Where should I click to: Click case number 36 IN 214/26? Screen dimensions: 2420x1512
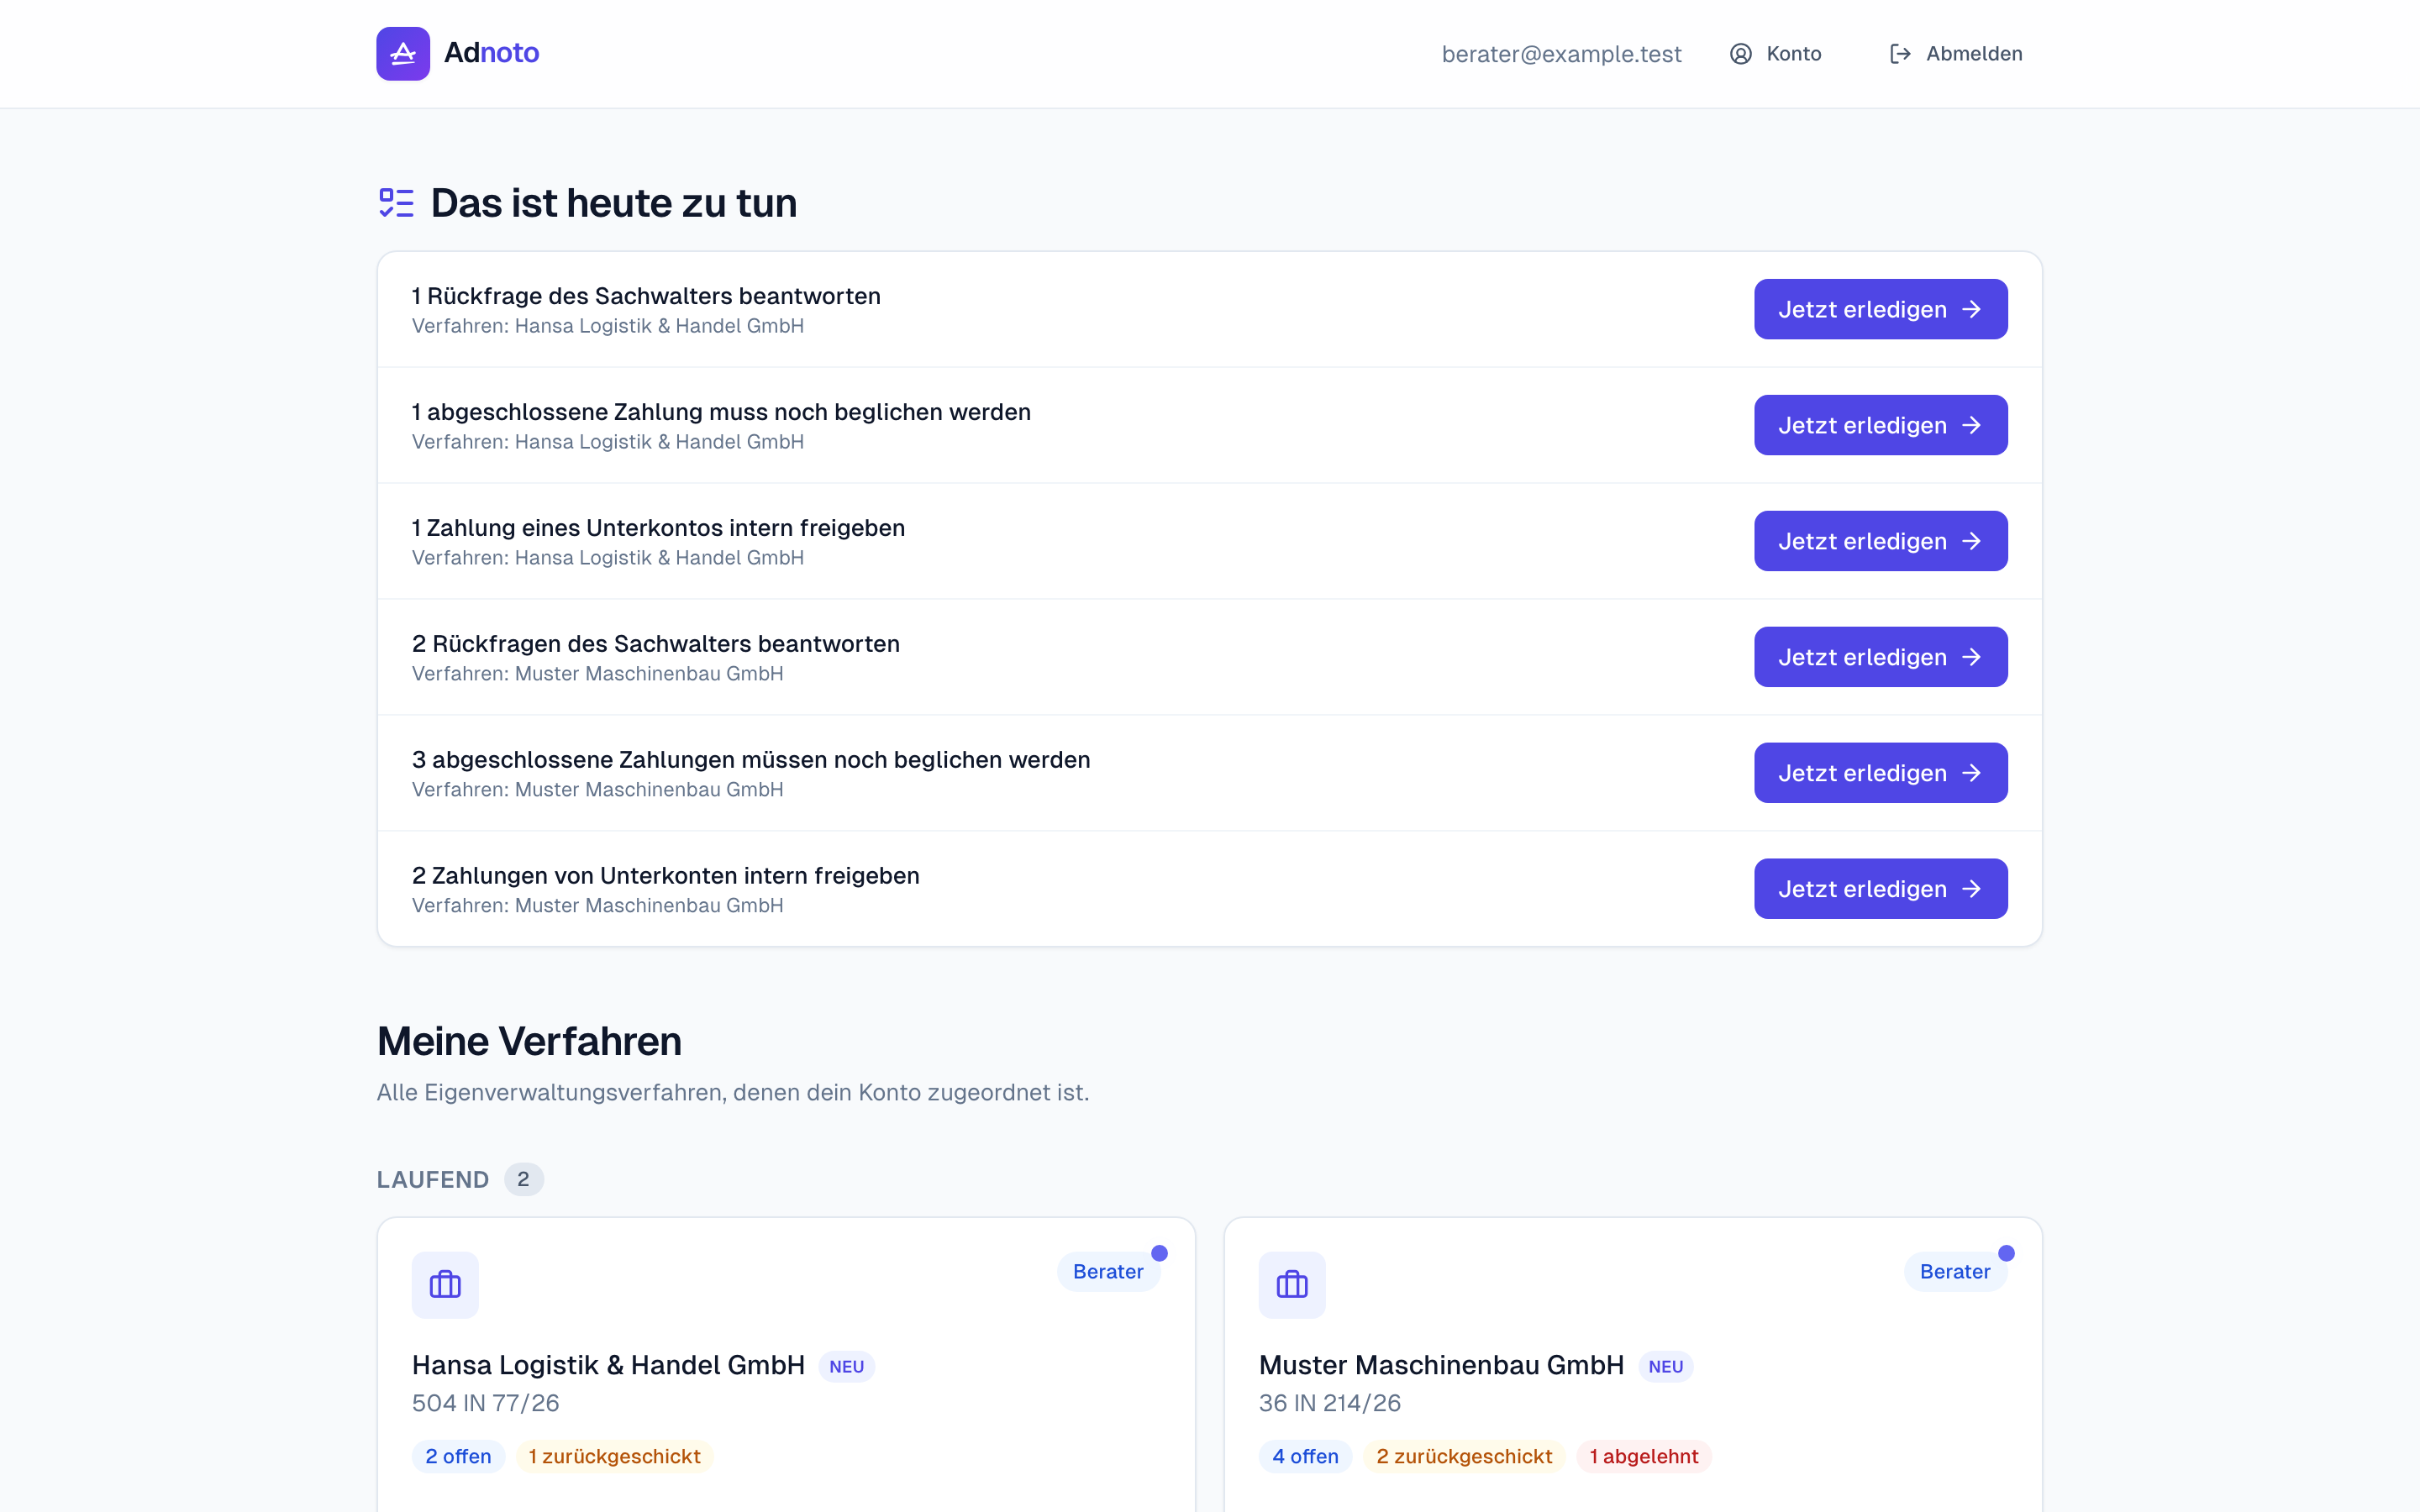click(x=1330, y=1404)
